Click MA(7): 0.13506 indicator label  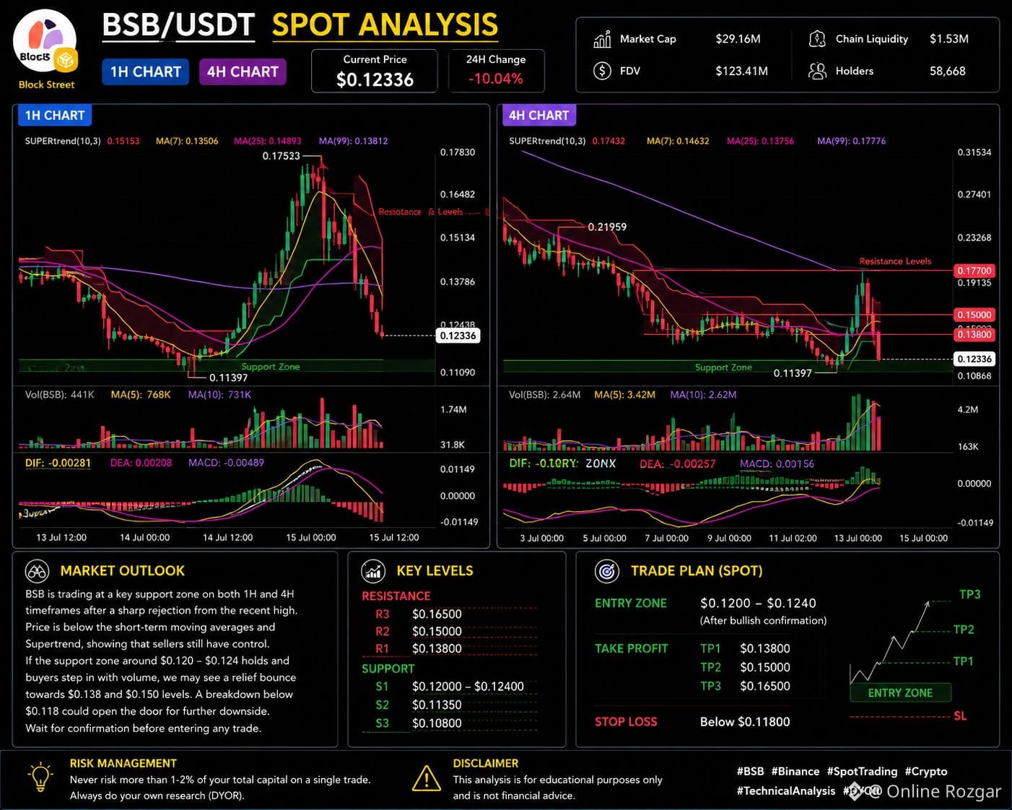187,141
